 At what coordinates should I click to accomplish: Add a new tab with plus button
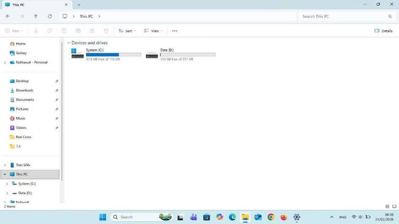click(x=79, y=4)
